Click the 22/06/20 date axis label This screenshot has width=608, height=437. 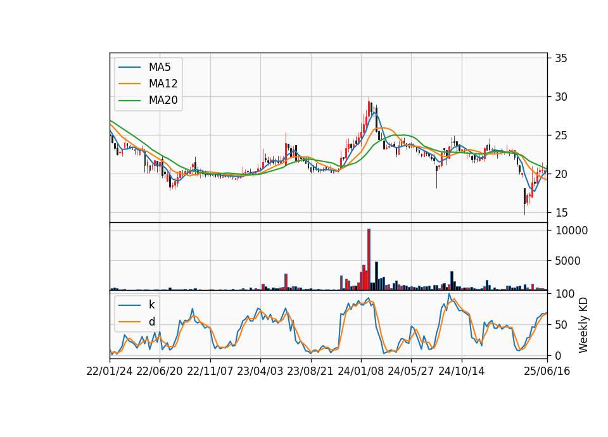pos(160,372)
